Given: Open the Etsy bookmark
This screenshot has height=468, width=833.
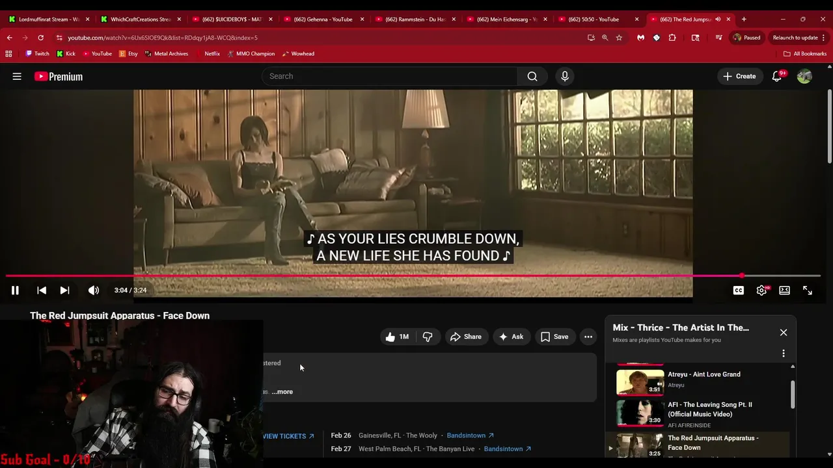Looking at the screenshot, I should tap(128, 54).
